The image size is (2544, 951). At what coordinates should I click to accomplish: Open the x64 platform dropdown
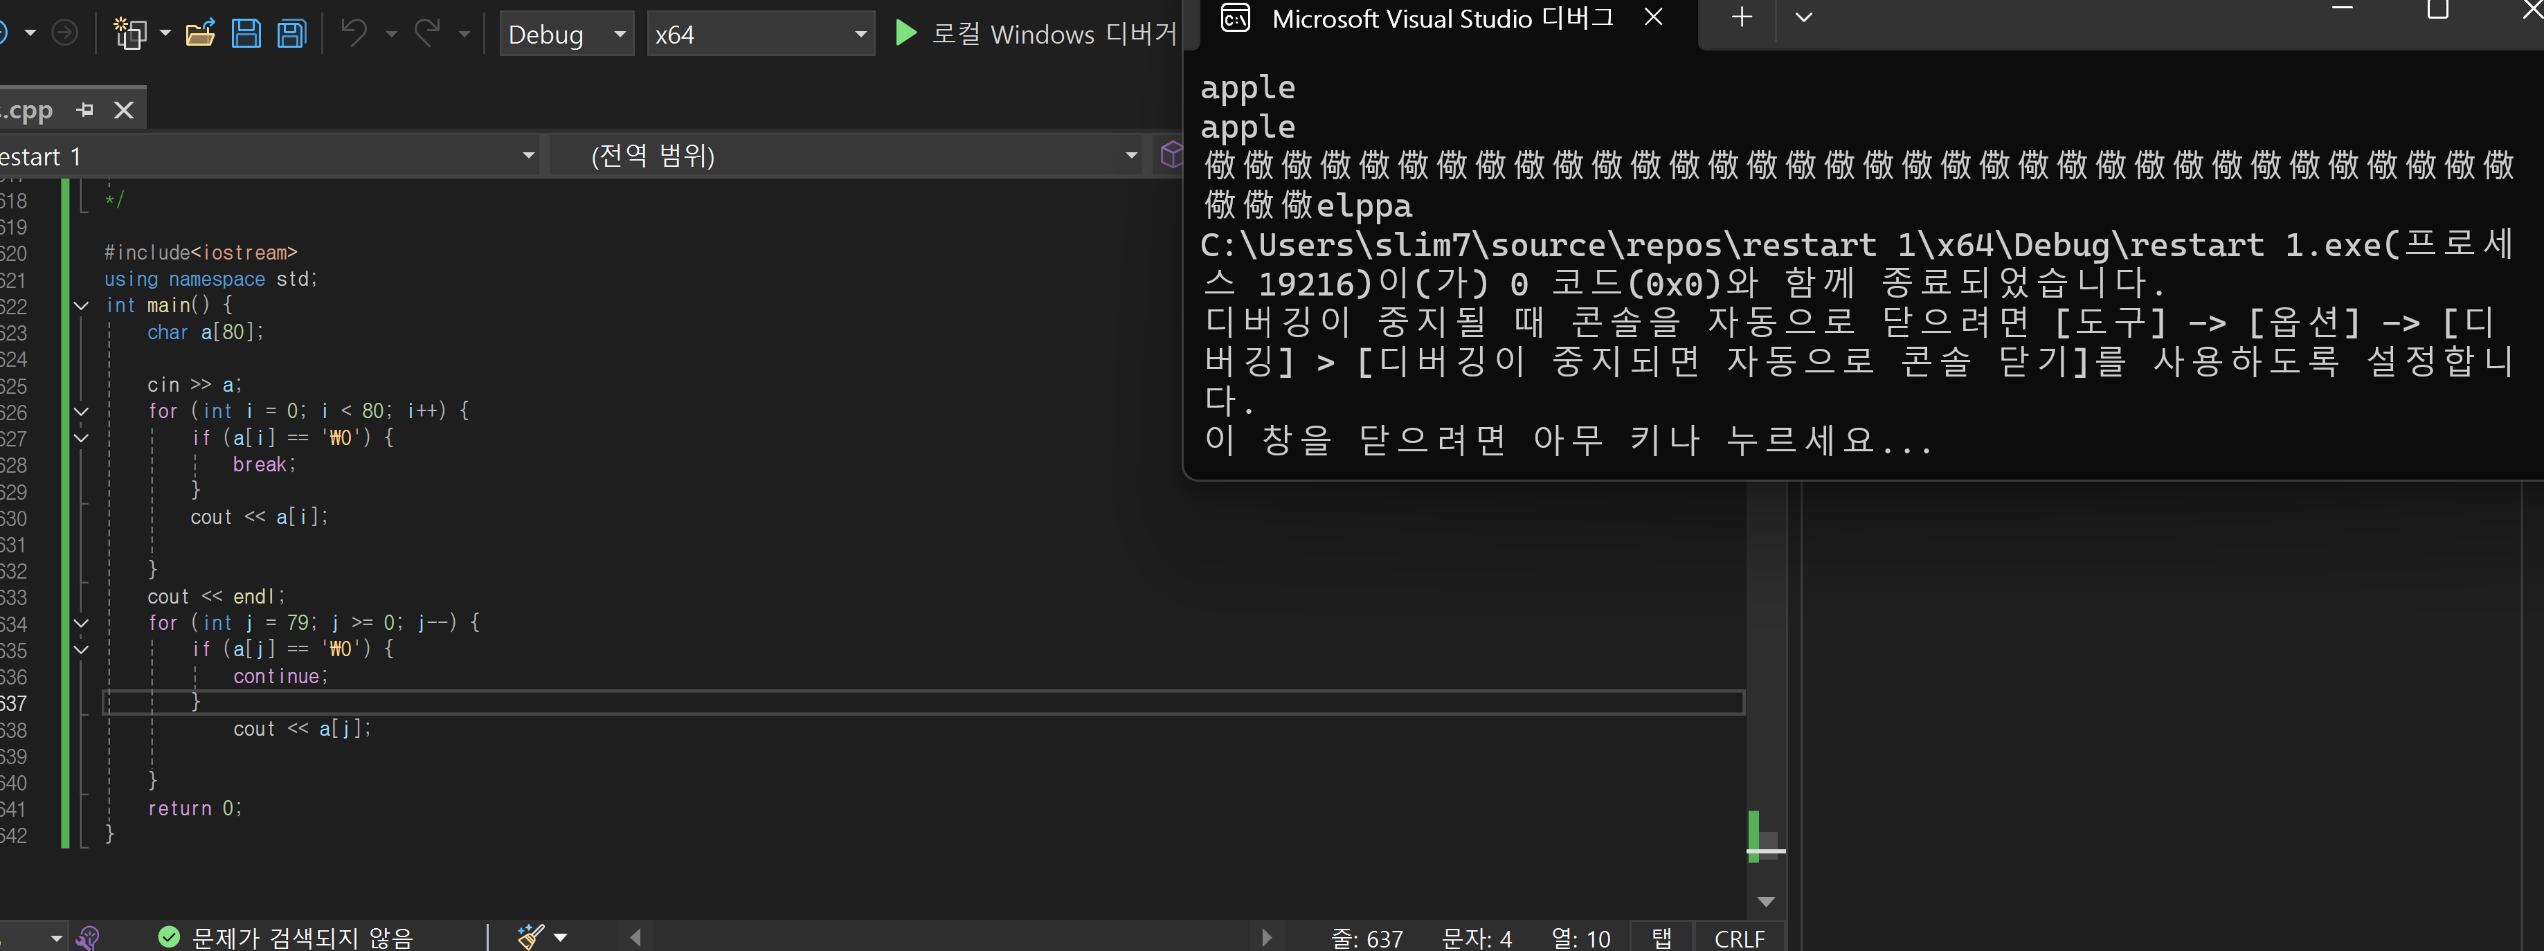(761, 35)
